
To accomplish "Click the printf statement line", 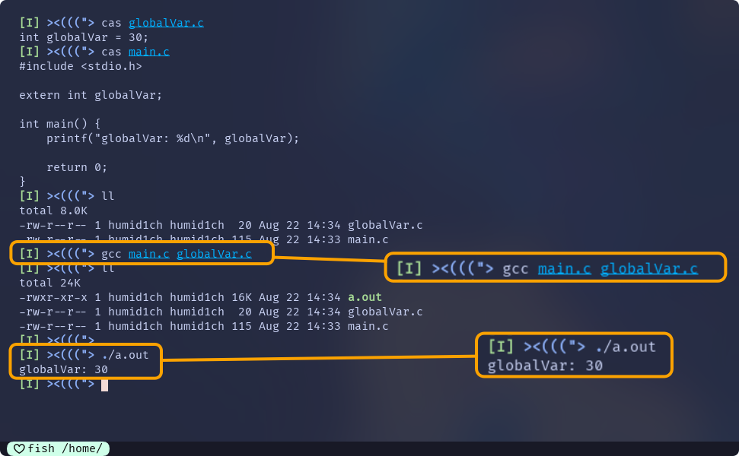I will point(173,138).
